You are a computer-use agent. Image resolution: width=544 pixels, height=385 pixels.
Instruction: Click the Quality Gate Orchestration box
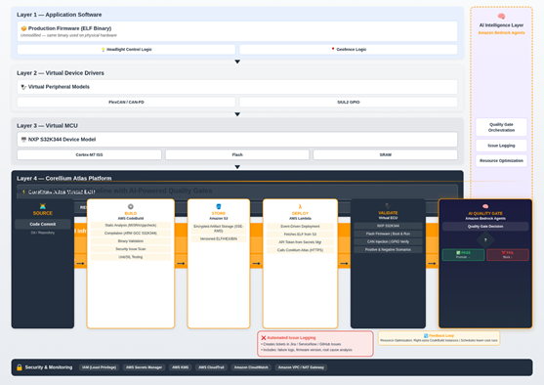pos(501,127)
